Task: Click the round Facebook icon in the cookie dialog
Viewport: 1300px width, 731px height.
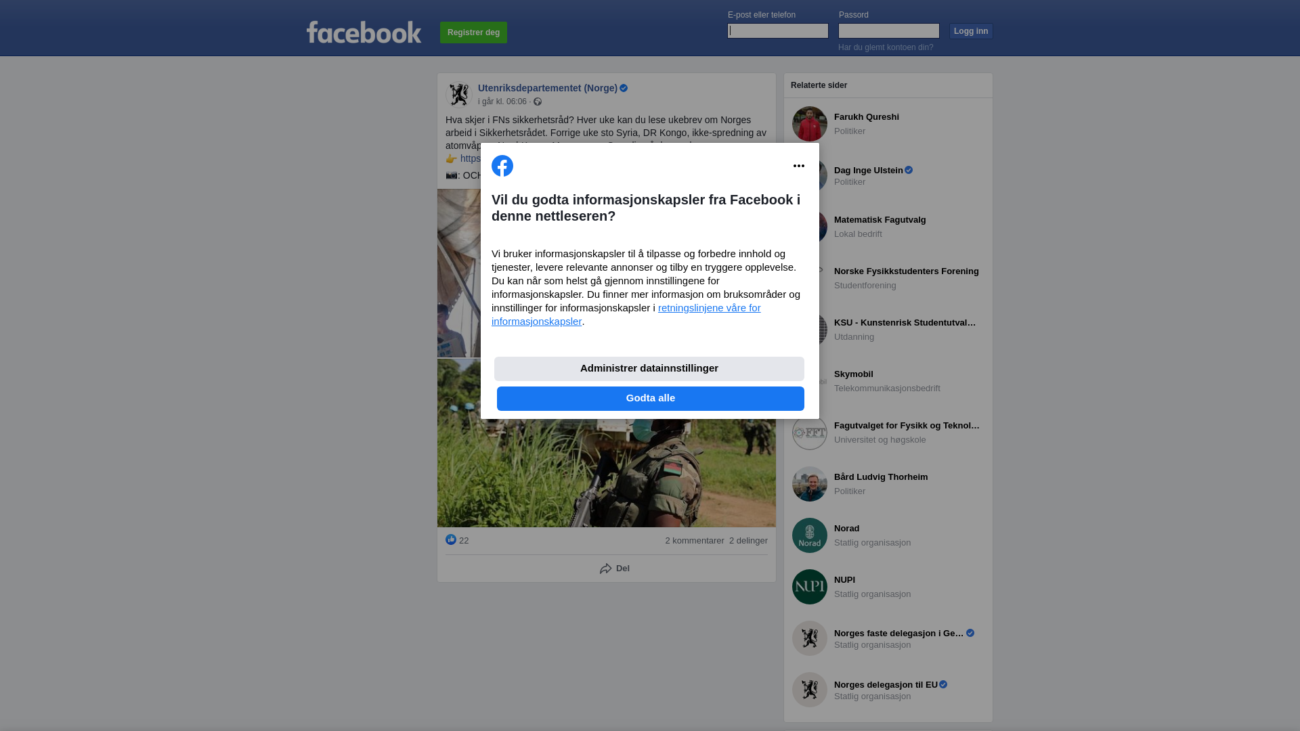Action: (502, 166)
